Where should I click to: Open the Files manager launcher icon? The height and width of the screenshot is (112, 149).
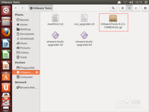pos(6,22)
